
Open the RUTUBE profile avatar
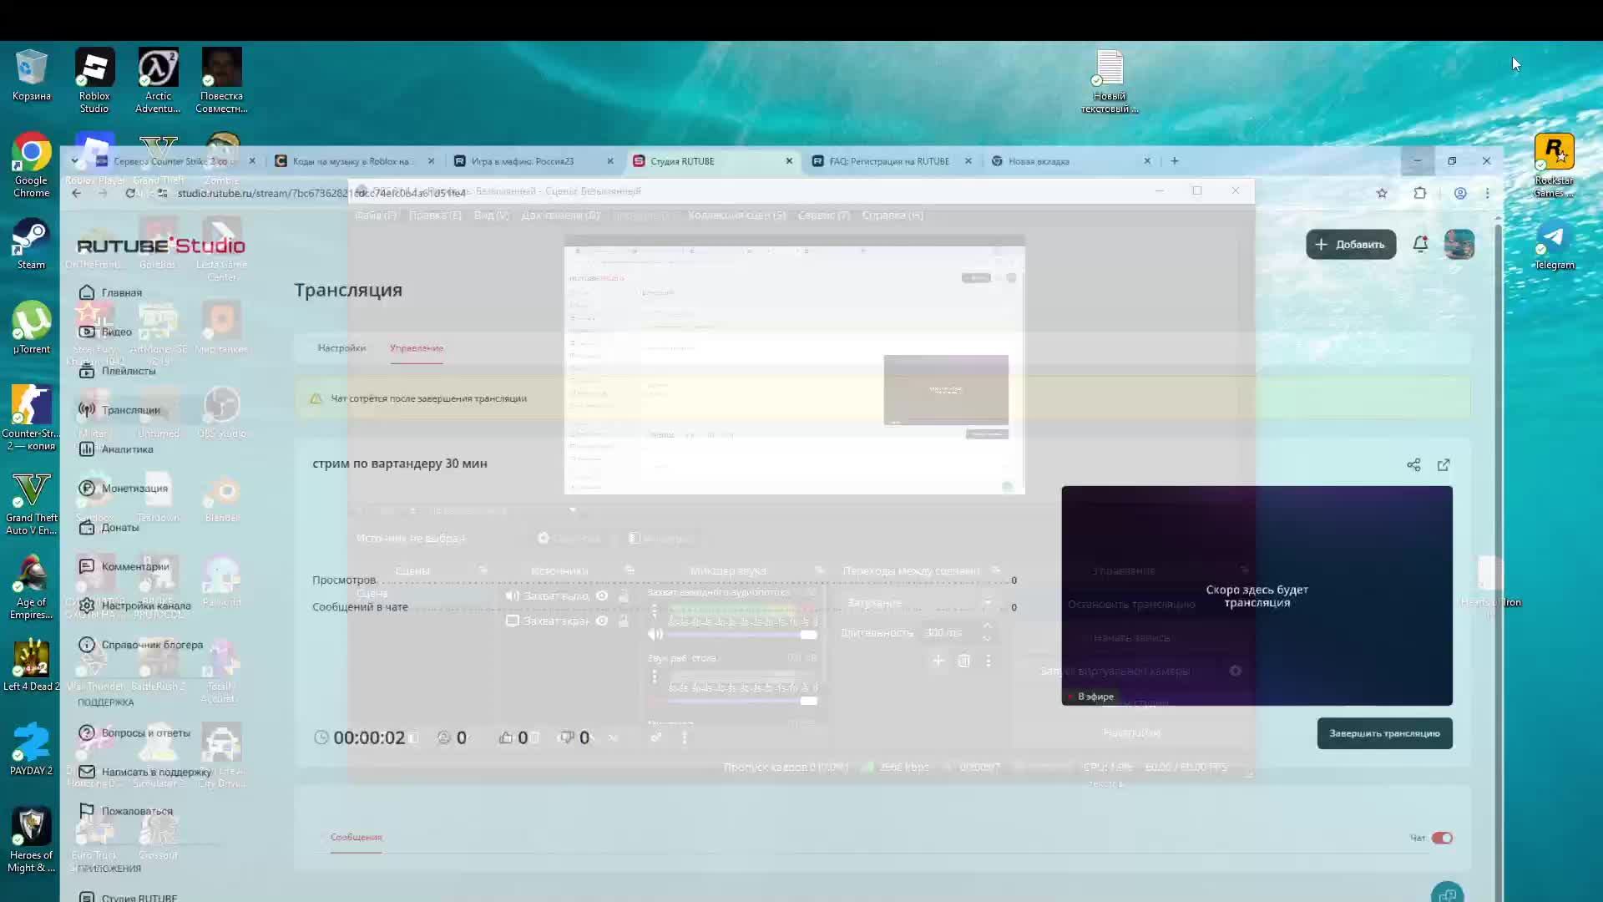pos(1459,244)
